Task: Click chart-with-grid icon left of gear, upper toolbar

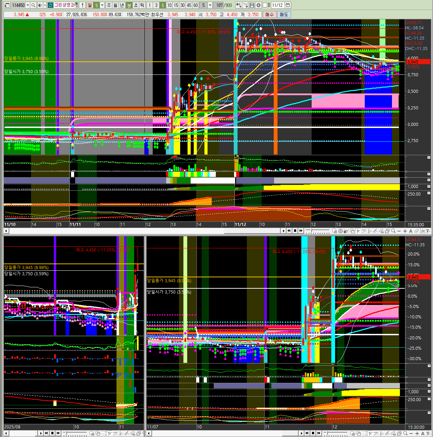Action: (x=335, y=231)
